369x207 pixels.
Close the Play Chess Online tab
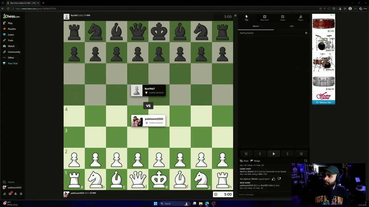(38, 3)
